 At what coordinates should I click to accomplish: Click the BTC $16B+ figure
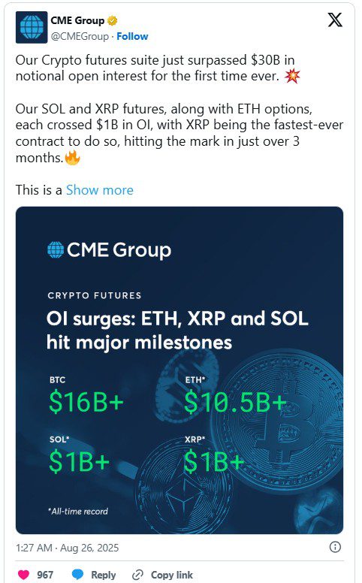[86, 402]
